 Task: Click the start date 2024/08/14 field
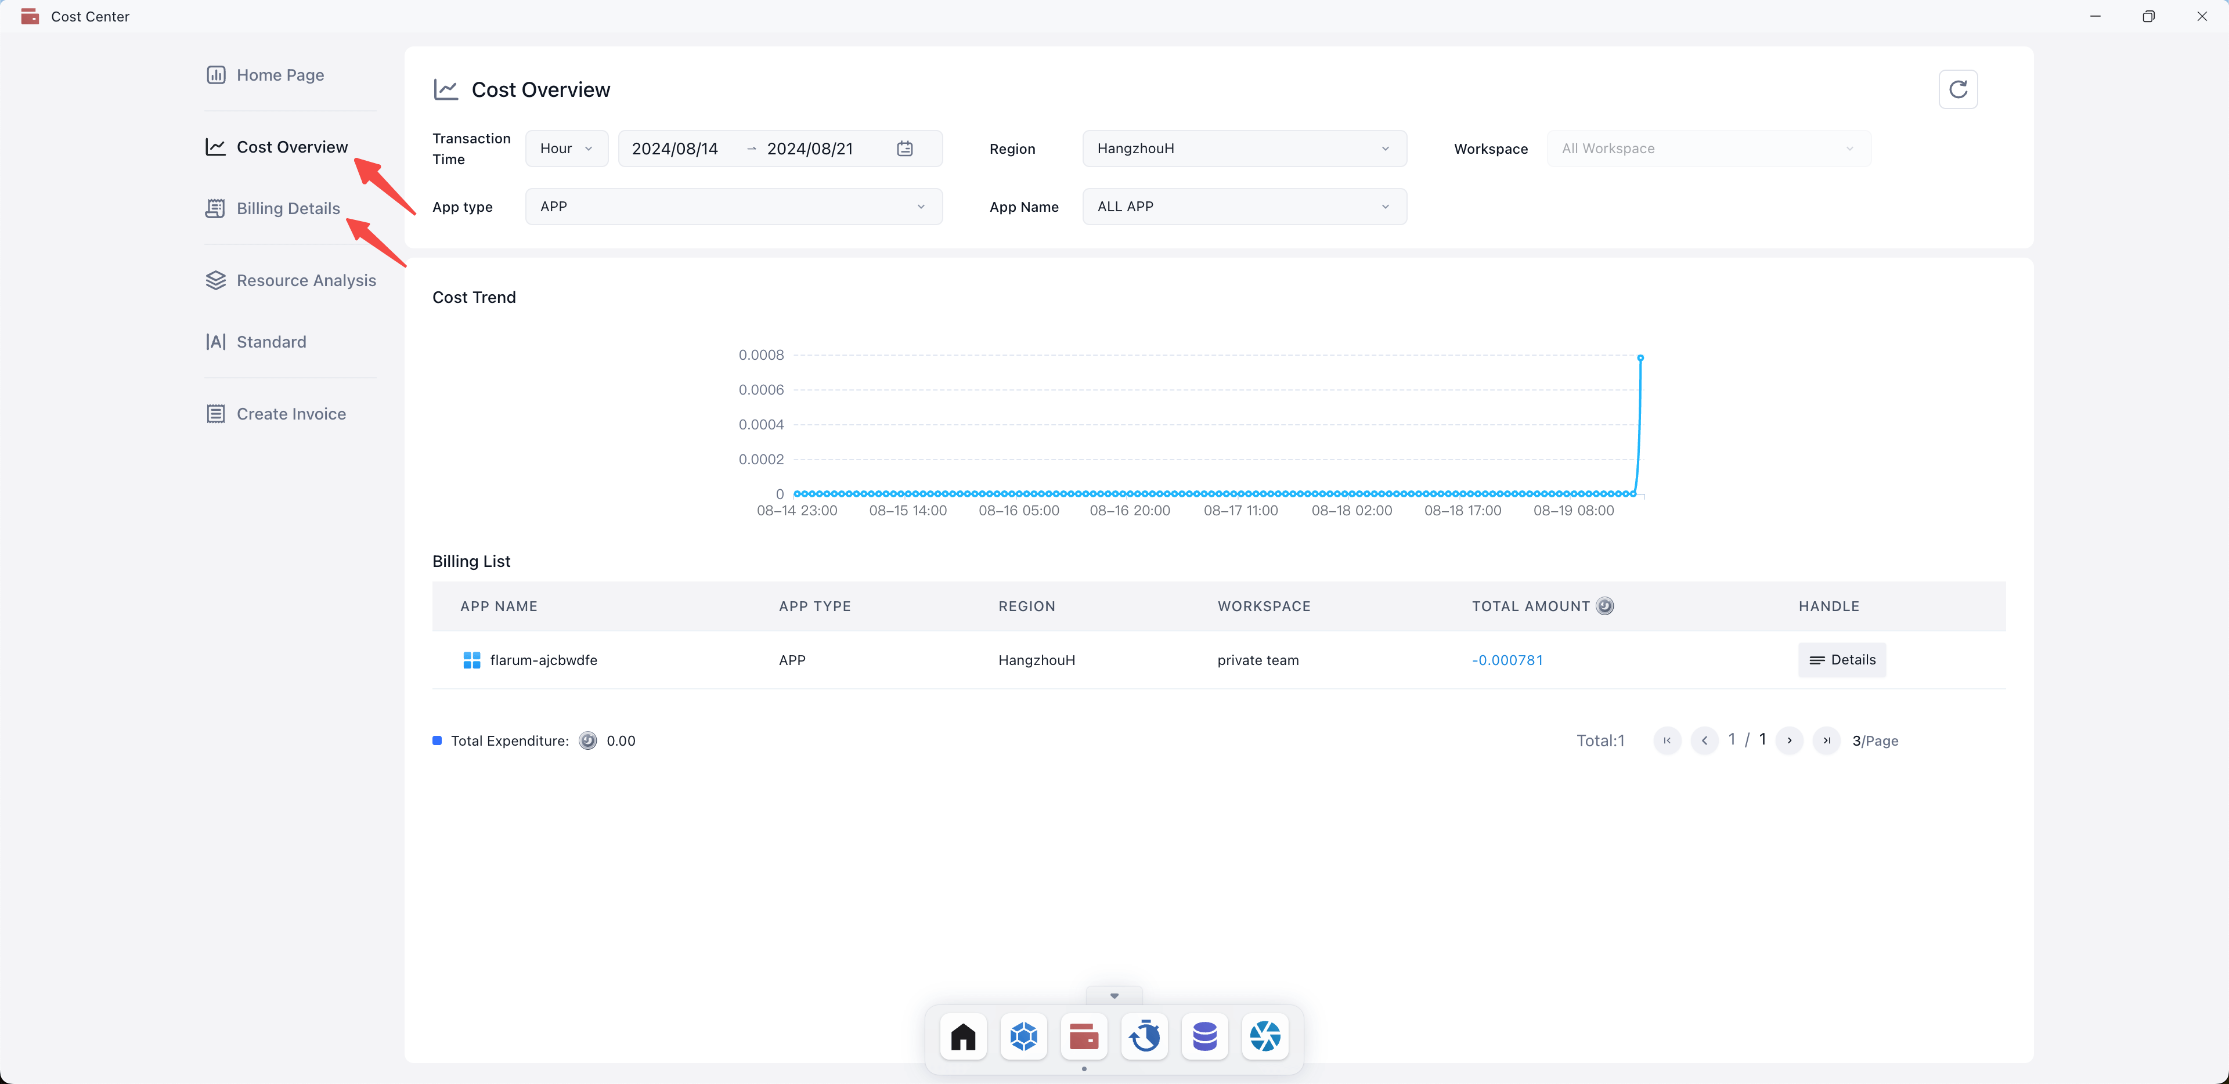[675, 149]
